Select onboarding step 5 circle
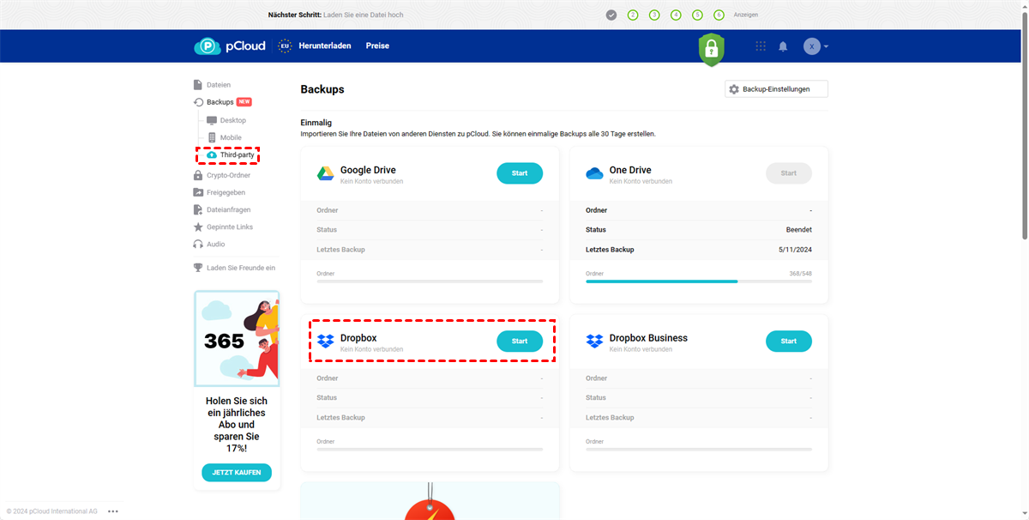 click(697, 15)
